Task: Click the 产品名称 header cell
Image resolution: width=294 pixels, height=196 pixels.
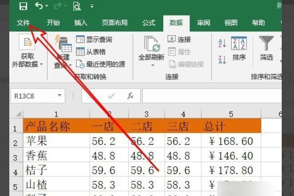Action: pyautogui.click(x=56, y=125)
